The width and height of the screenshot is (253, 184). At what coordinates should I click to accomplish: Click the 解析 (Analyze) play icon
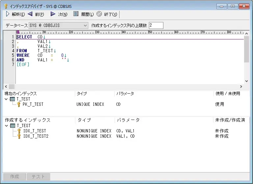8,14
